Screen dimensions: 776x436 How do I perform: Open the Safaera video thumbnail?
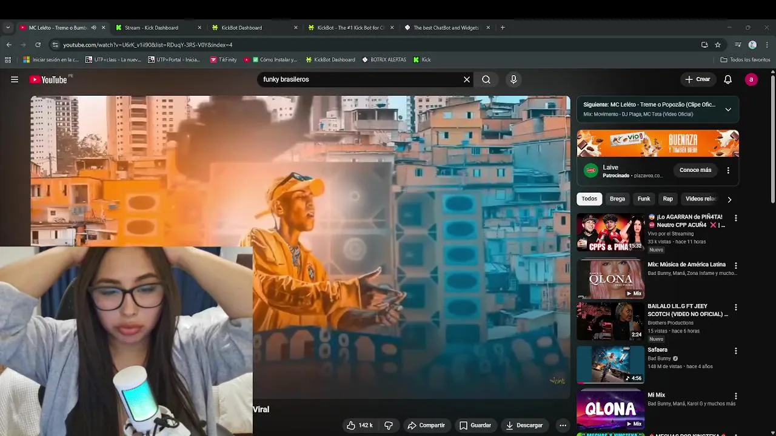coord(610,365)
